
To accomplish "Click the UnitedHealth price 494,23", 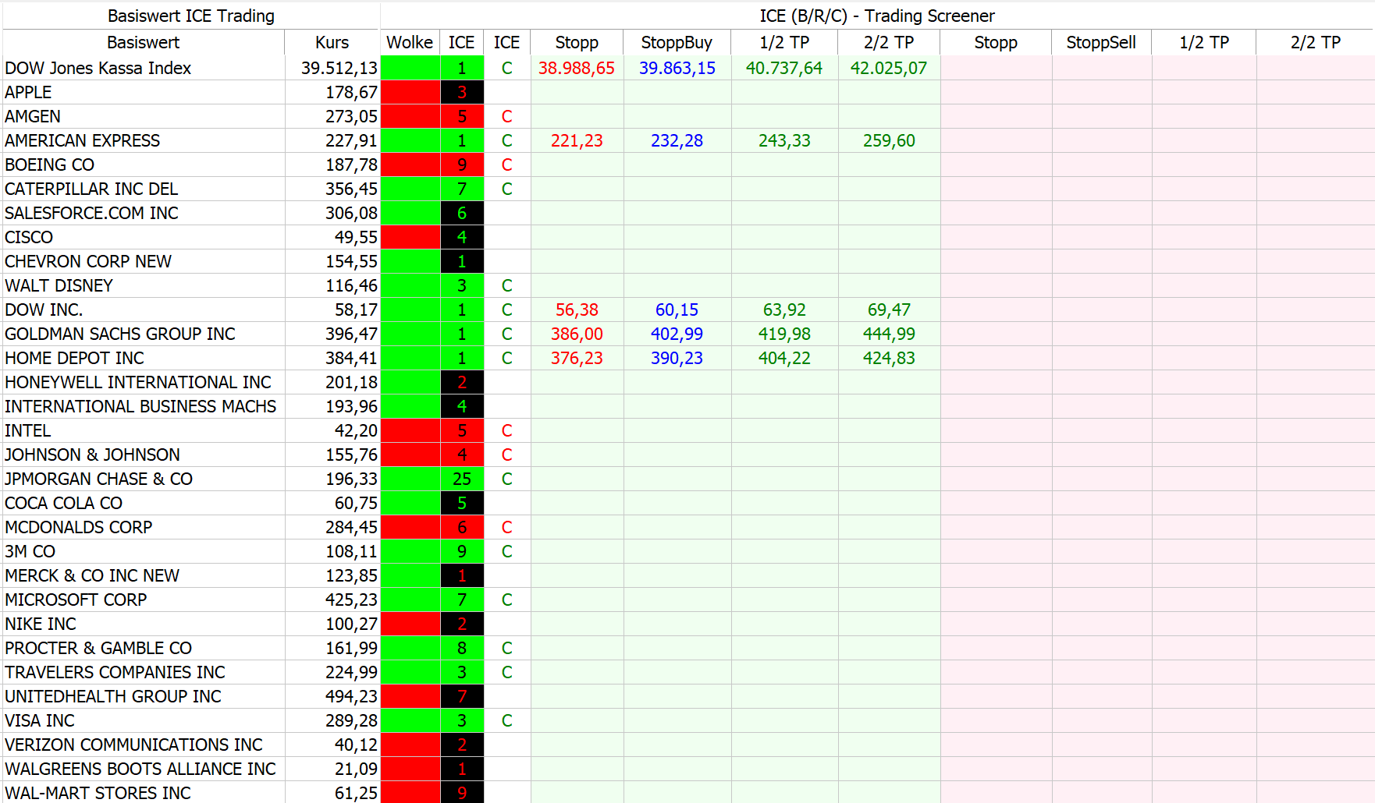I will pyautogui.click(x=351, y=696).
